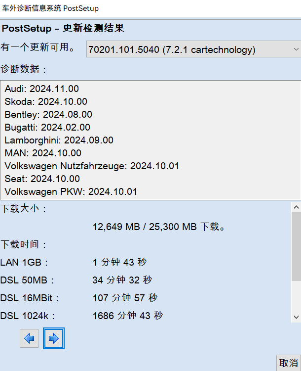Viewport: 301px width, 371px height.
Task: Open the update version dropdown
Action: click(x=193, y=49)
